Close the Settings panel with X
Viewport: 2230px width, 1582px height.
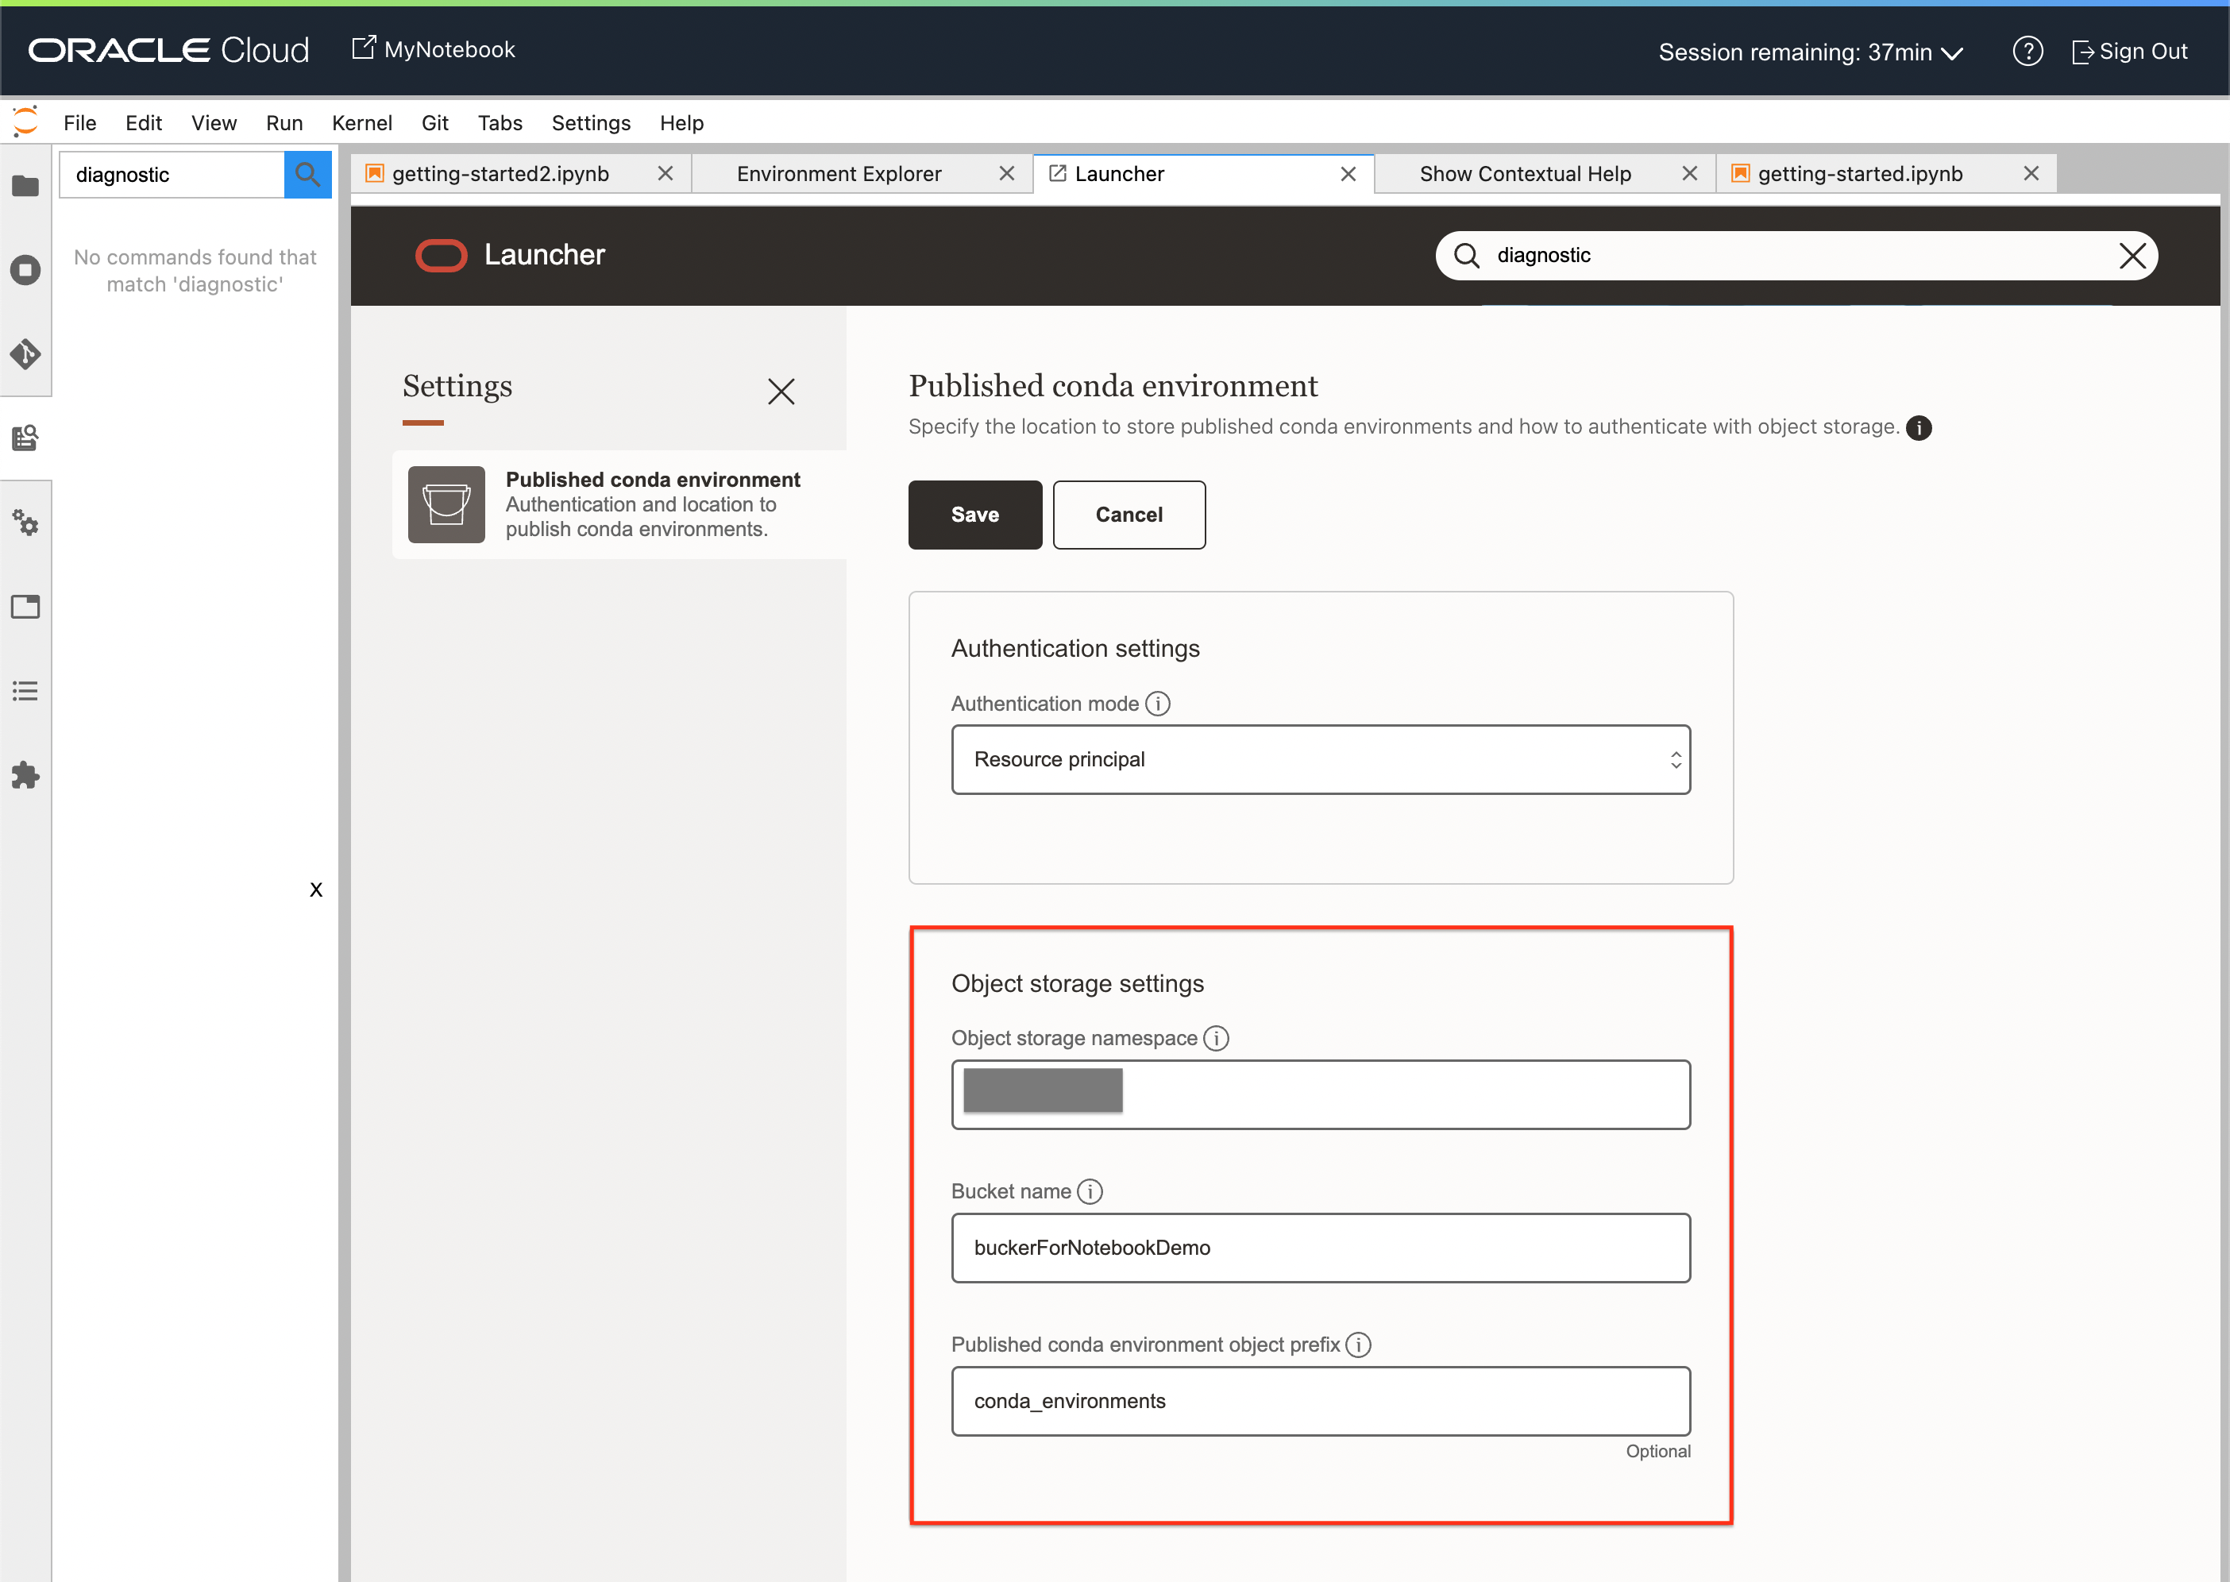(781, 392)
